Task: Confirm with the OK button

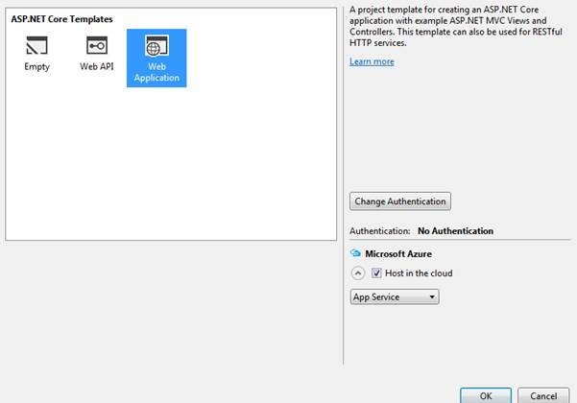Action: (x=486, y=395)
